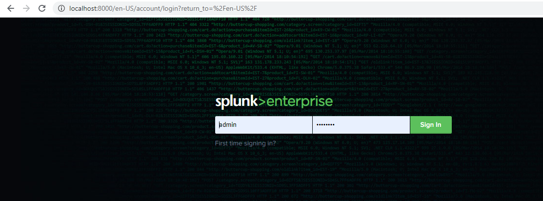The image size is (543, 201).
Task: Reload the page with refresh icon
Action: click(42, 8)
